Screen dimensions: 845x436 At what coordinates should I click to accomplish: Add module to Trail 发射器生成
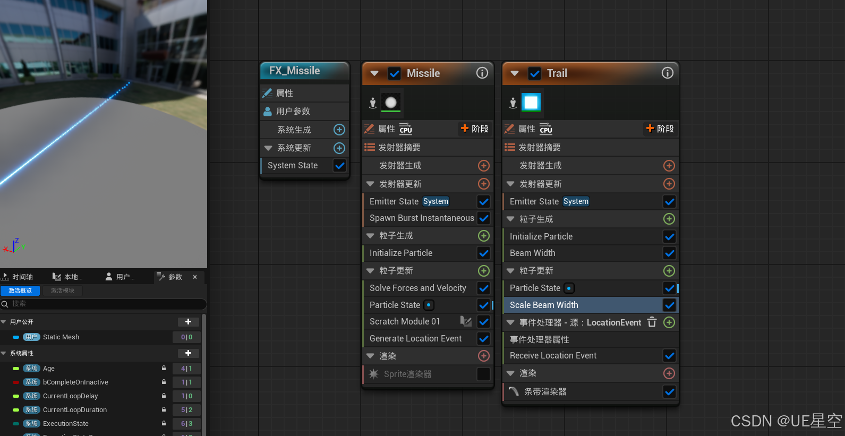(669, 166)
